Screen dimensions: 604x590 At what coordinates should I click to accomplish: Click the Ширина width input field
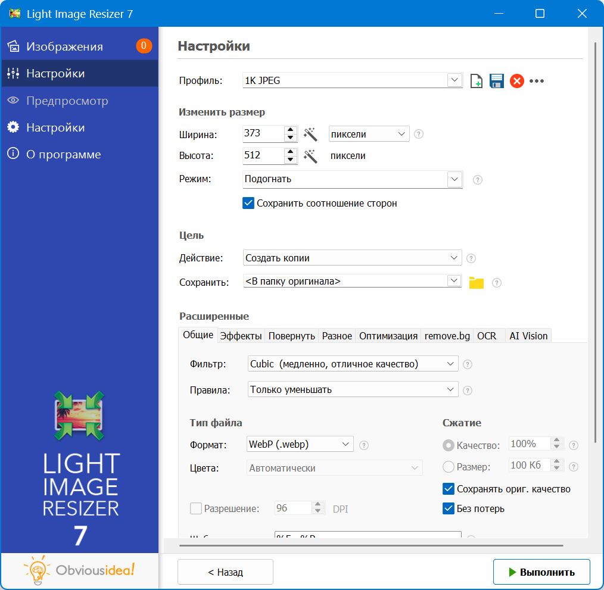point(263,134)
